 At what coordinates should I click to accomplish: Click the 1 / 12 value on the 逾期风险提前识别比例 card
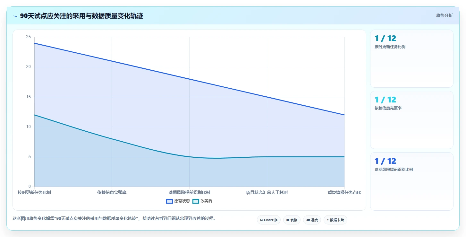pos(385,161)
